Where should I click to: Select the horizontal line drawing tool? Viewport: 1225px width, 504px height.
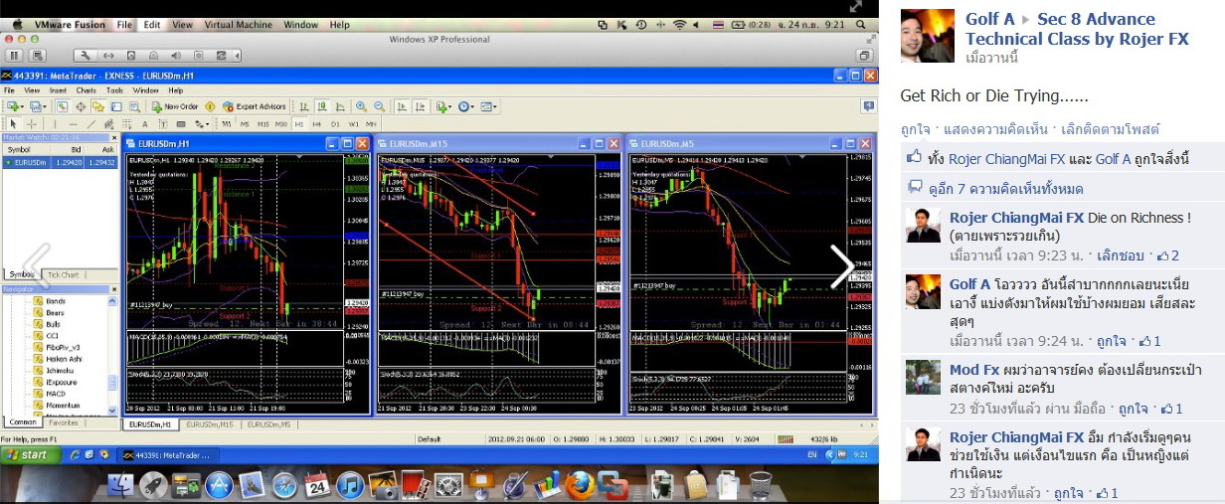point(74,124)
